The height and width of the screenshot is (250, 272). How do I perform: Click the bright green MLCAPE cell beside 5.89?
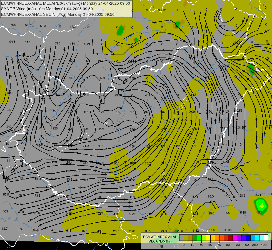pos(261,206)
